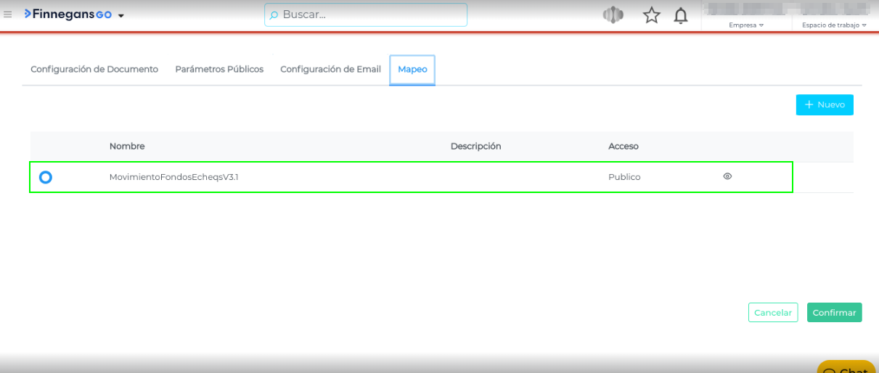Viewport: 879px width, 373px height.
Task: Select the MovimientoFondosEcheqsV3.1 radio button
Action: point(46,177)
